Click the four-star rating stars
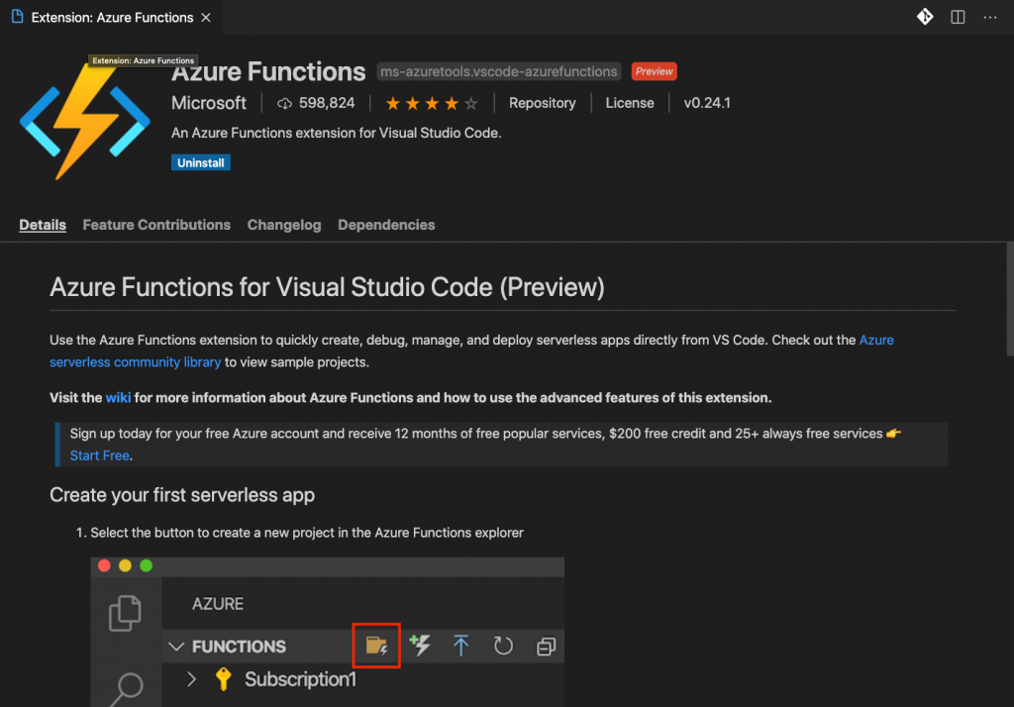This screenshot has height=707, width=1014. tap(432, 104)
